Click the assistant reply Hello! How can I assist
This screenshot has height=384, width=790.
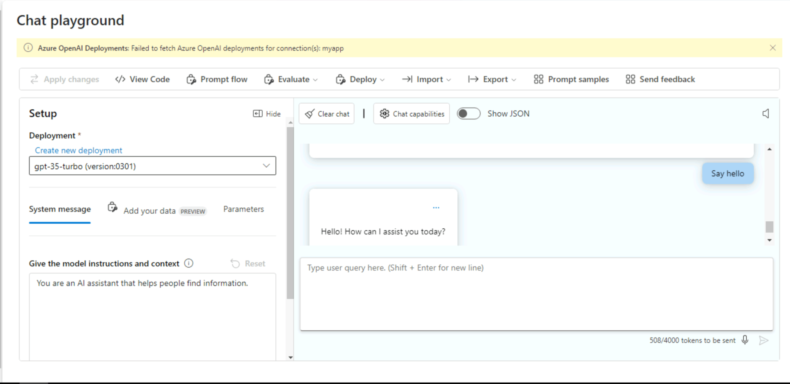383,231
